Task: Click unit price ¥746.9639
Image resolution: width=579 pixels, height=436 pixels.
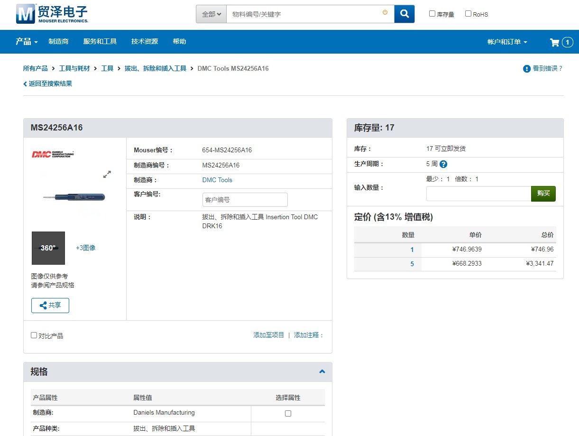Action: point(467,250)
